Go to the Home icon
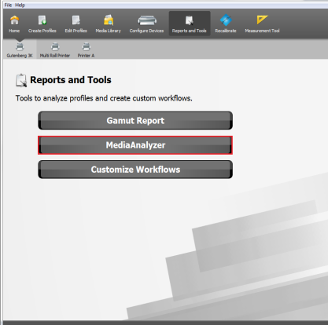This screenshot has height=325, width=328. tap(14, 24)
